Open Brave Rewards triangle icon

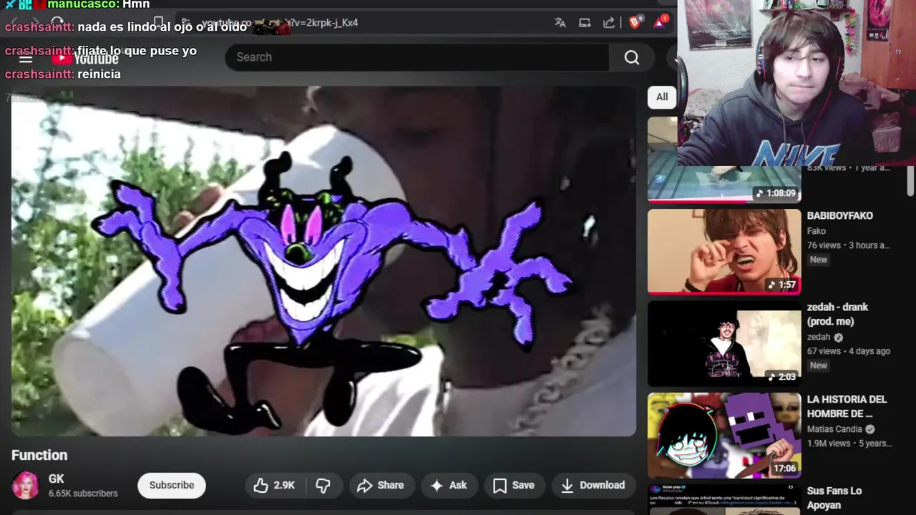point(659,22)
